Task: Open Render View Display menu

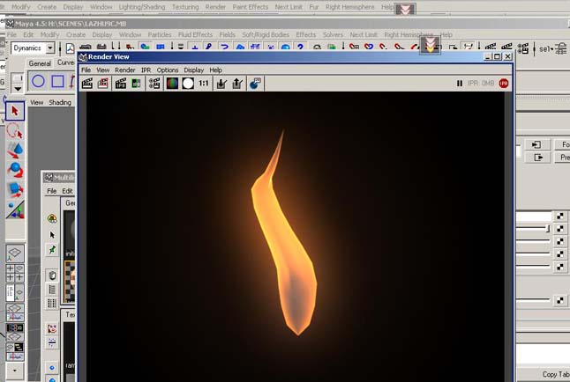Action: coord(194,70)
